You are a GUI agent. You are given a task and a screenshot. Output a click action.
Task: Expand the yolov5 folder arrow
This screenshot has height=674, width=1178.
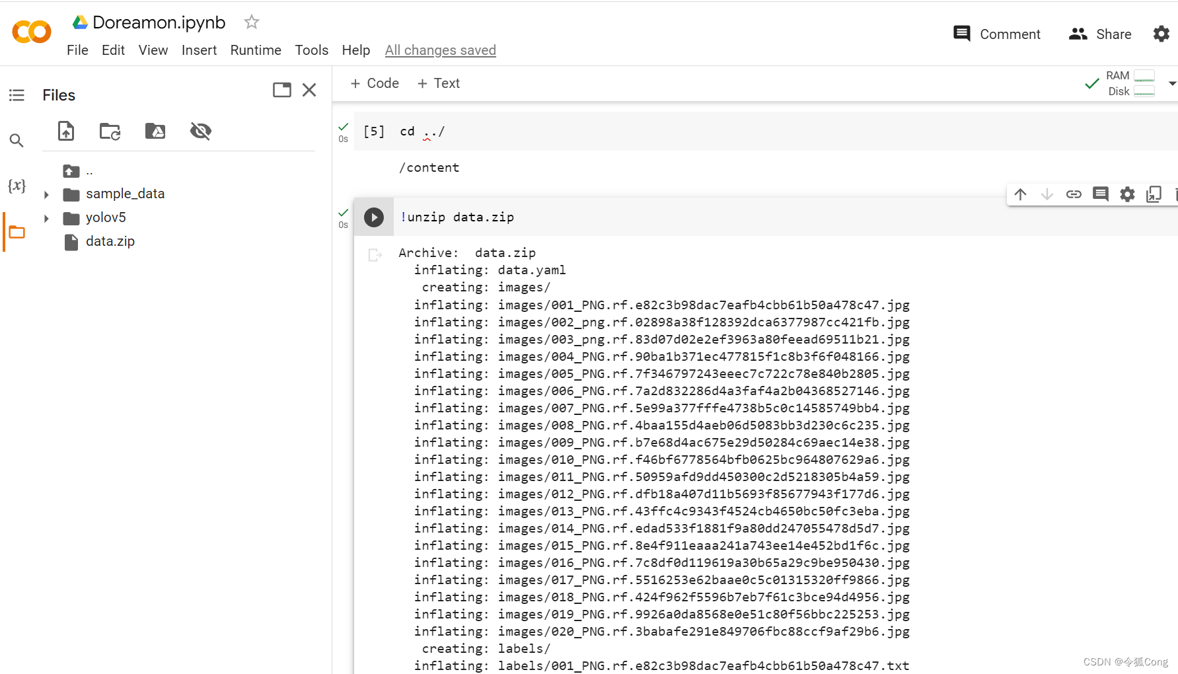pos(46,218)
